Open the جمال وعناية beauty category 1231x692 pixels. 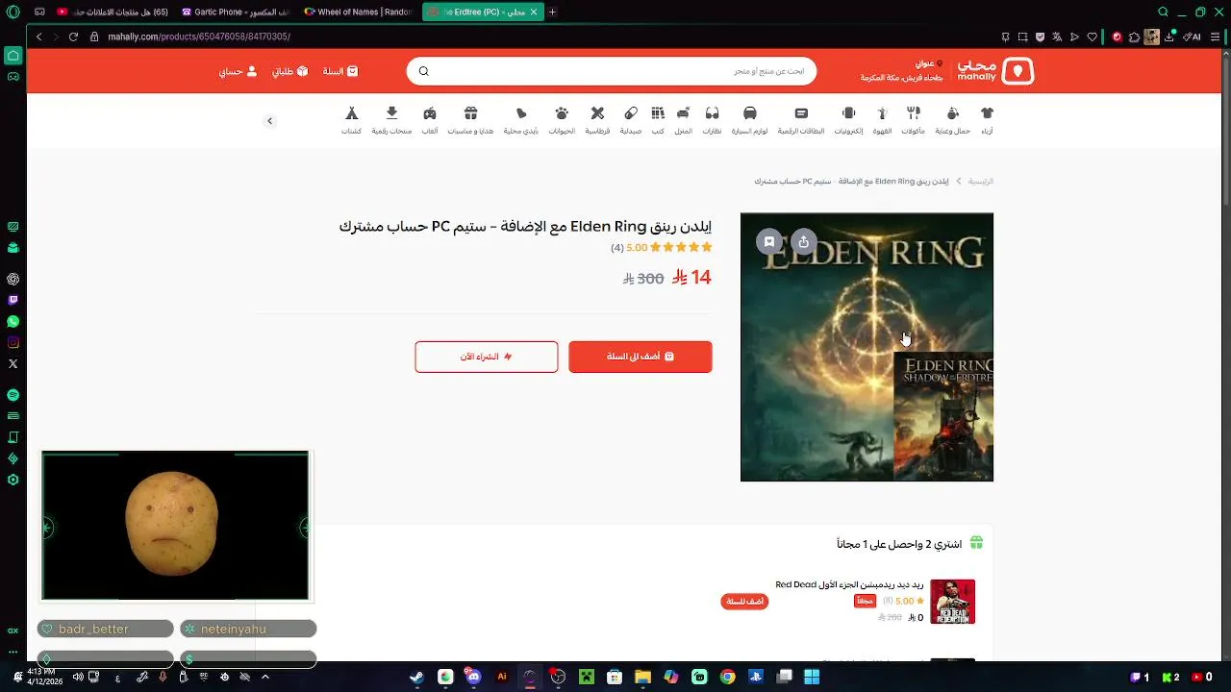[952, 120]
